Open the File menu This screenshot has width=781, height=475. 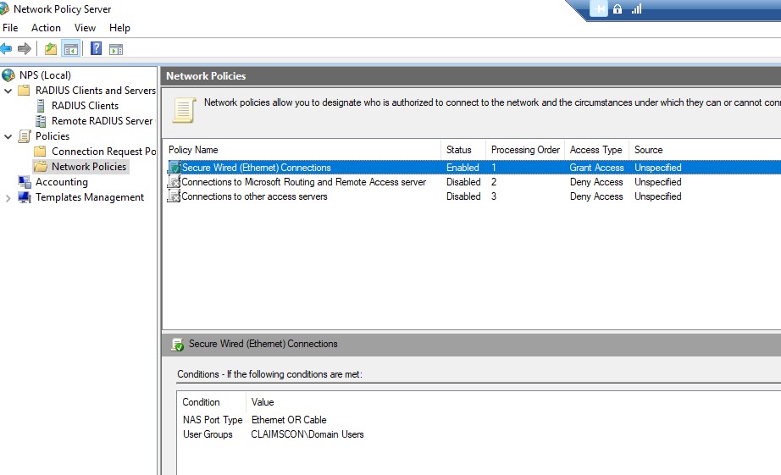pos(10,28)
